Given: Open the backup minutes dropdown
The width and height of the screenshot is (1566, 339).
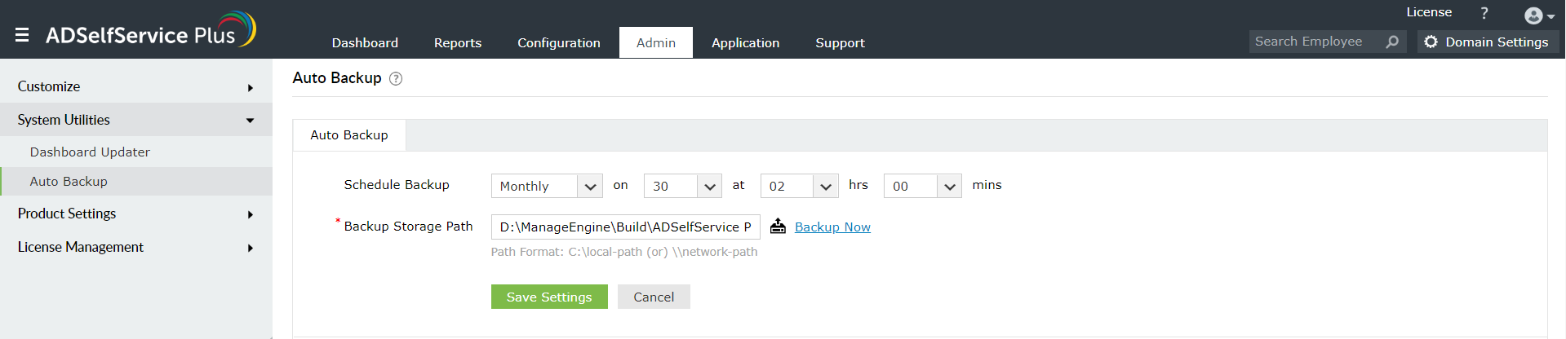Looking at the screenshot, I should [922, 186].
